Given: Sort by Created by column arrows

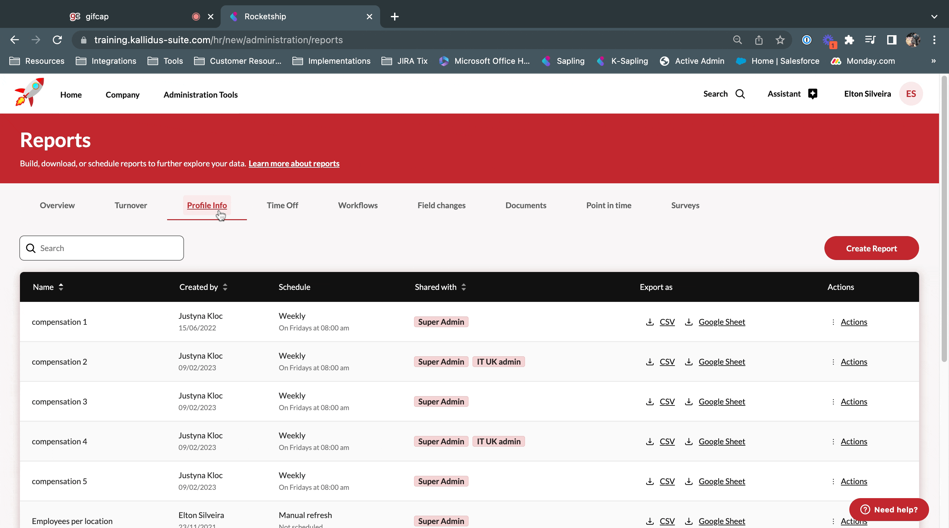Looking at the screenshot, I should coord(225,287).
